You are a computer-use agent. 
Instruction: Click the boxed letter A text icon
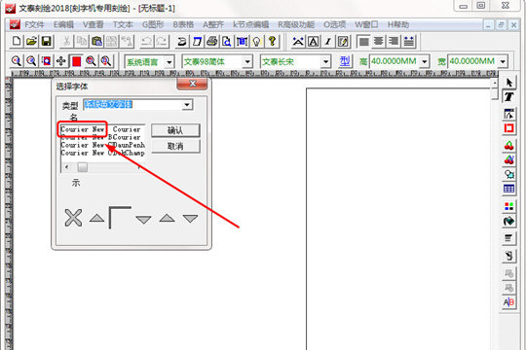313,41
